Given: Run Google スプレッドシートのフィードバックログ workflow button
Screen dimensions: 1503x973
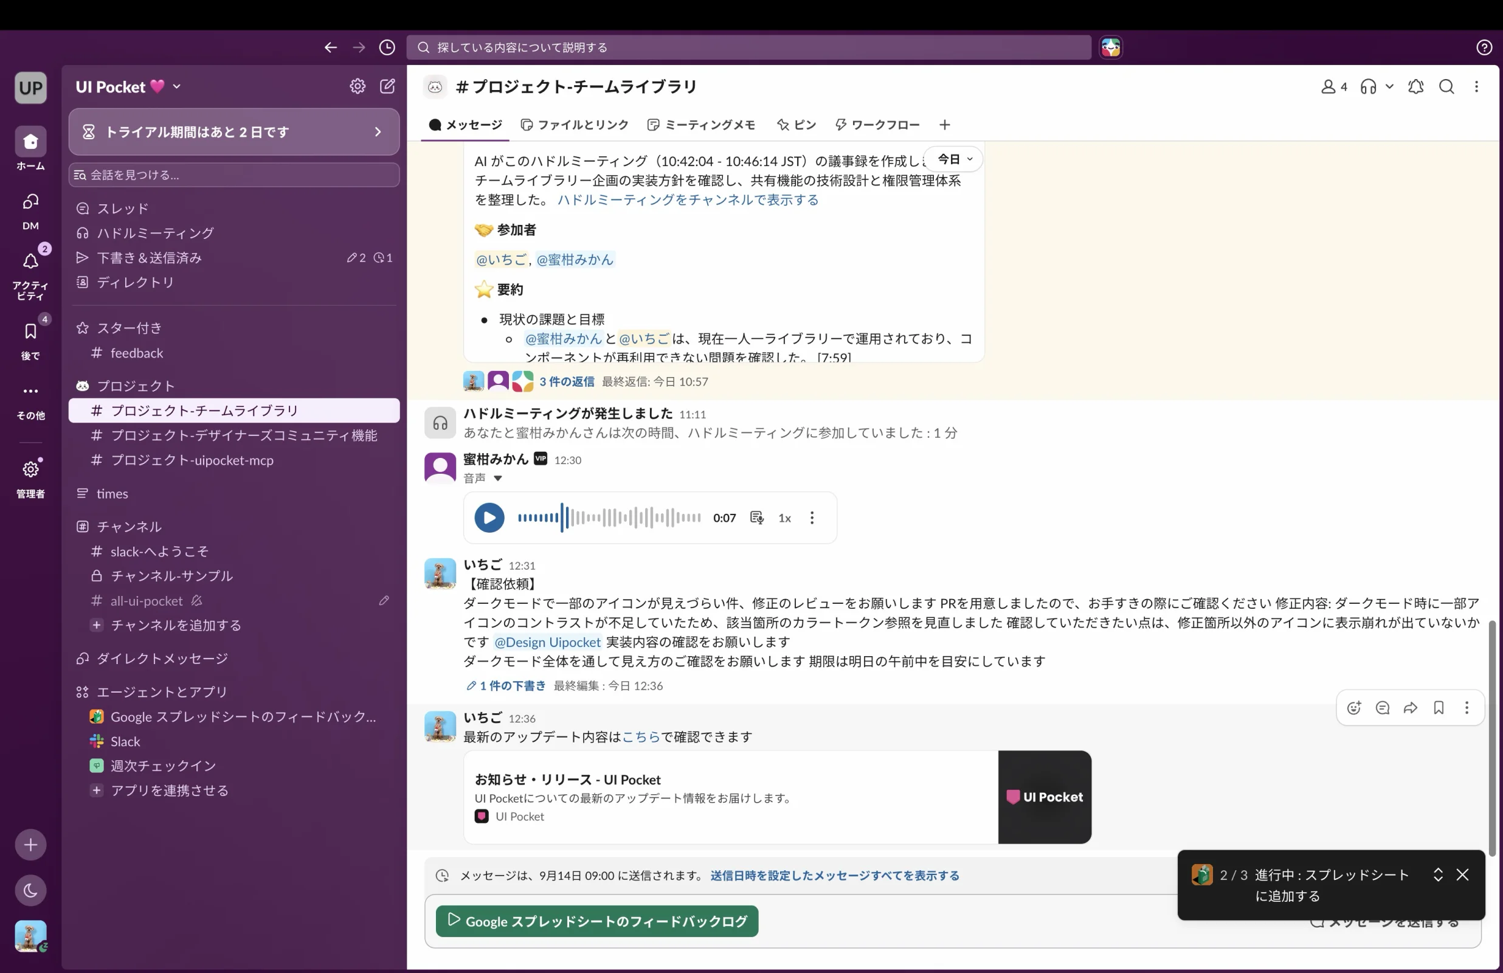Looking at the screenshot, I should click(x=597, y=921).
